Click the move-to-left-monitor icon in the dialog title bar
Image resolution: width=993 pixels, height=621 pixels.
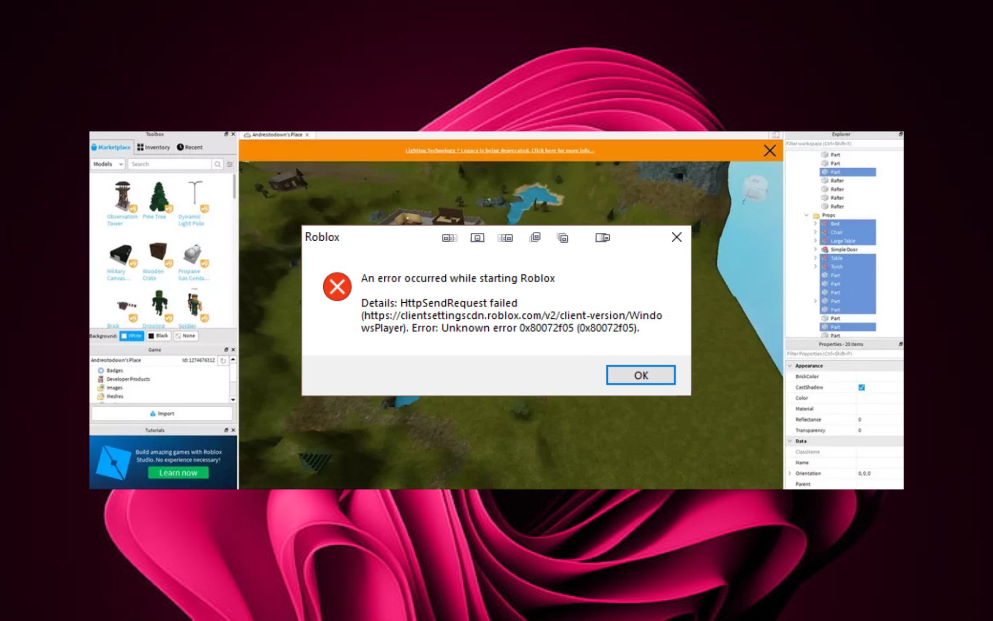[449, 238]
